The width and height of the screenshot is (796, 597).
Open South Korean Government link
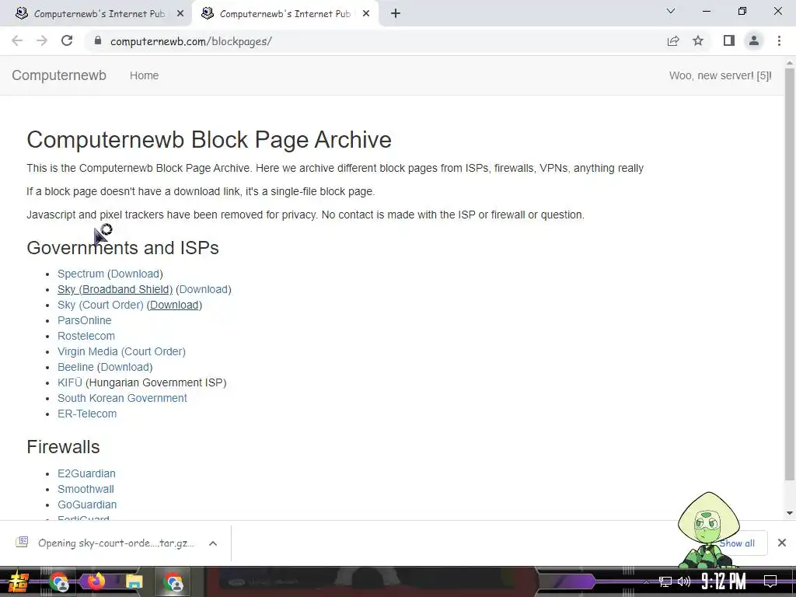click(x=122, y=398)
